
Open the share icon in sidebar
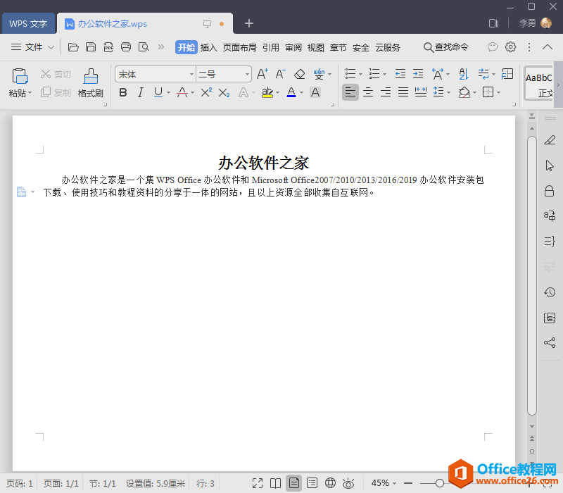tap(550, 343)
